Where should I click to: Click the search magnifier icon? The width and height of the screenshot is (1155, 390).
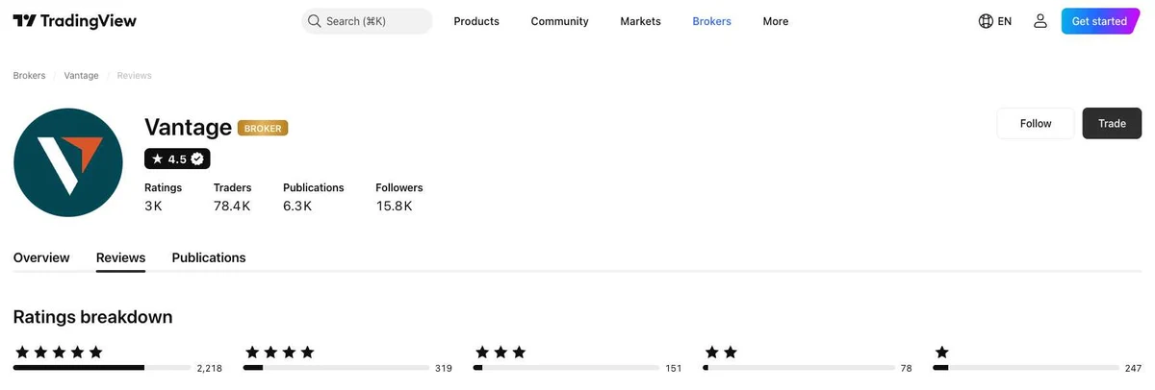tap(314, 21)
